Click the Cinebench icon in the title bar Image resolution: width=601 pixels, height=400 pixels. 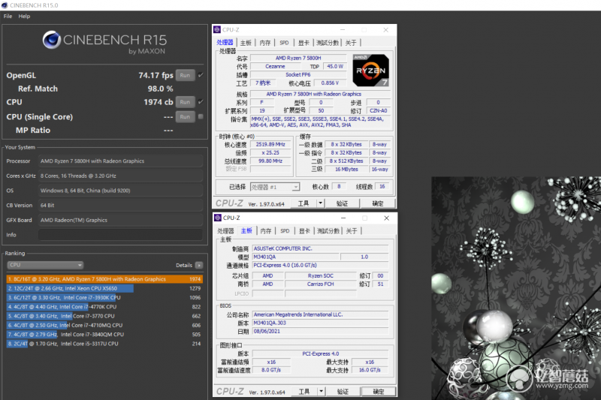click(x=5, y=5)
